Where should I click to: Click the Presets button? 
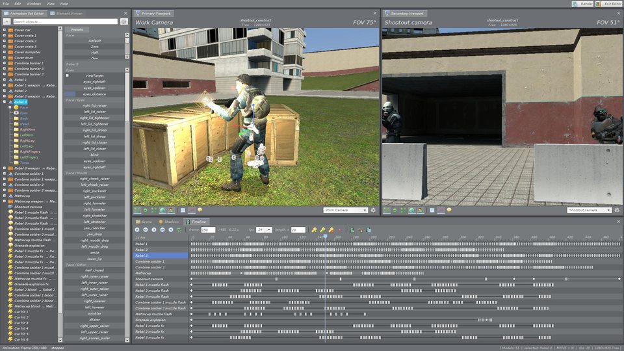point(77,30)
